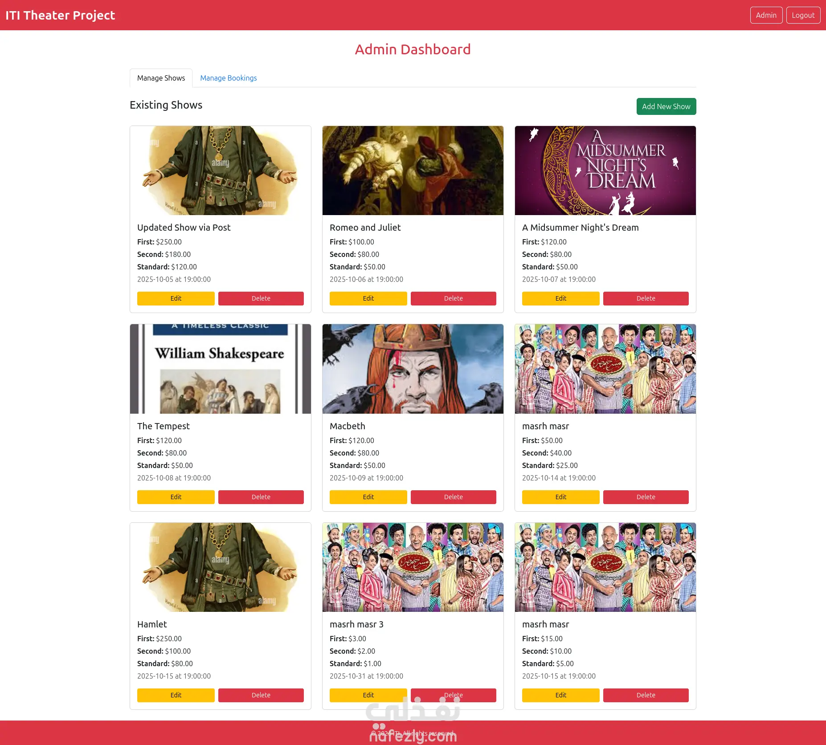Delete the masrh masr show priced $15.00 first
This screenshot has height=745, width=826.
(x=646, y=695)
